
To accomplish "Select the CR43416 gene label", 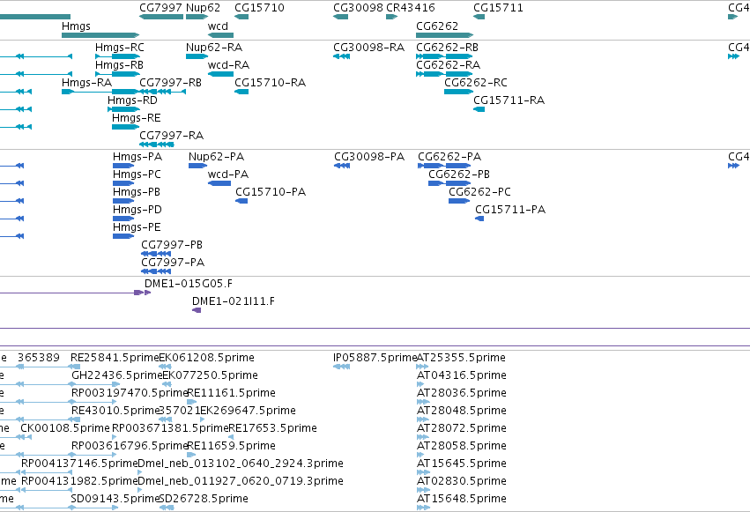I will [411, 8].
